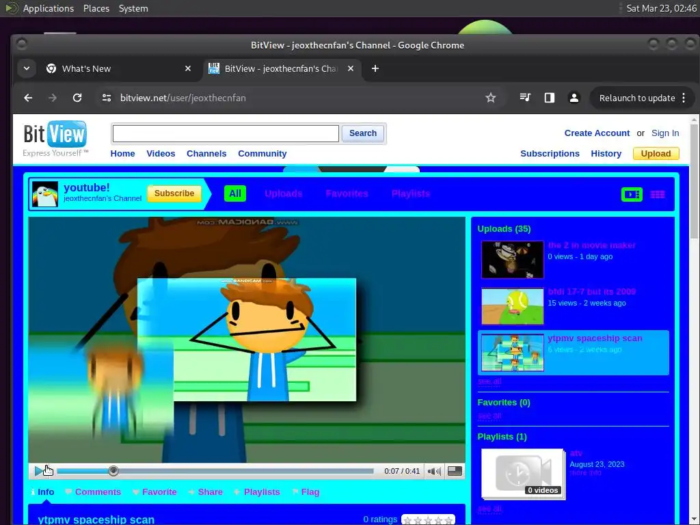The image size is (700, 525).
Task: Select the Favorites channel tab
Action: click(347, 193)
